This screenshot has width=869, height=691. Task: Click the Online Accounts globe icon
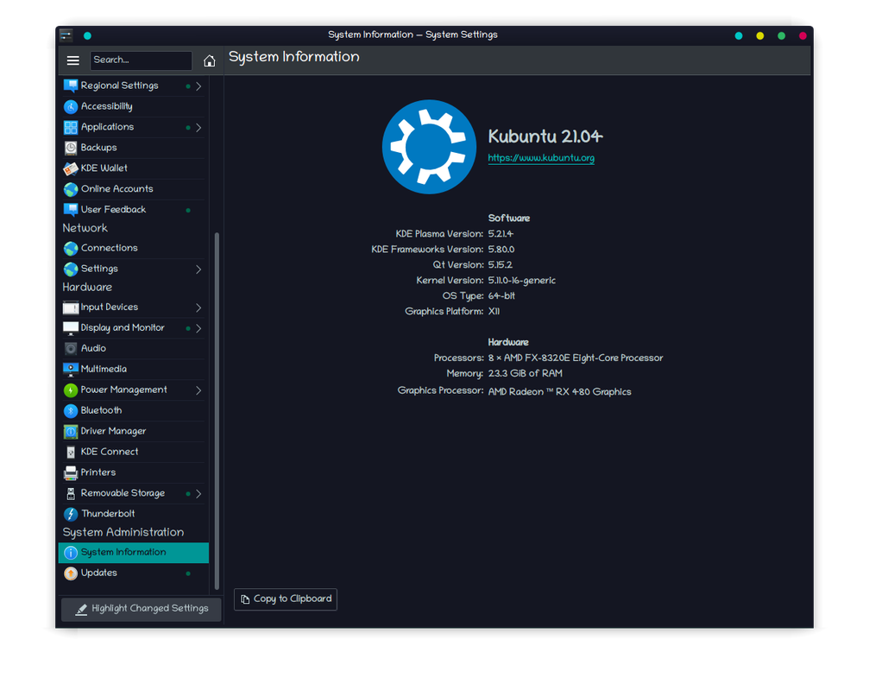71,189
